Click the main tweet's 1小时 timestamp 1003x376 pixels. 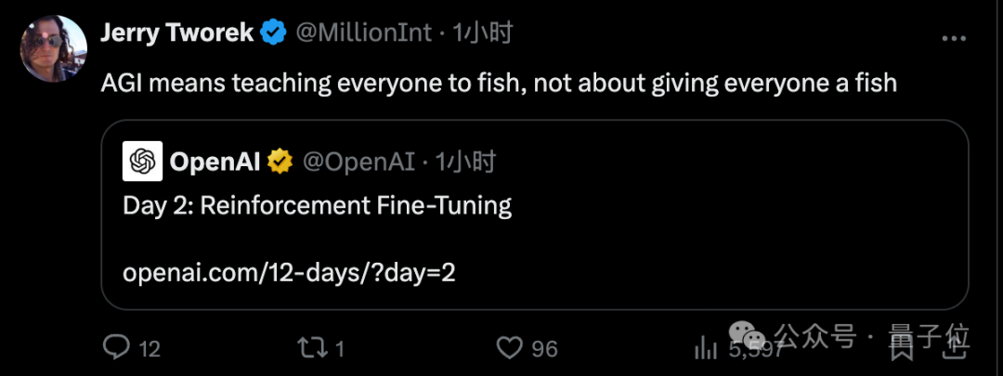coord(482,33)
